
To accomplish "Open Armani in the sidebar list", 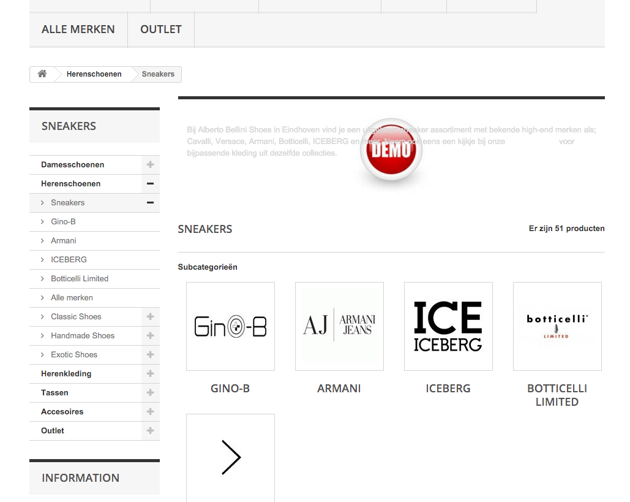I will (64, 240).
